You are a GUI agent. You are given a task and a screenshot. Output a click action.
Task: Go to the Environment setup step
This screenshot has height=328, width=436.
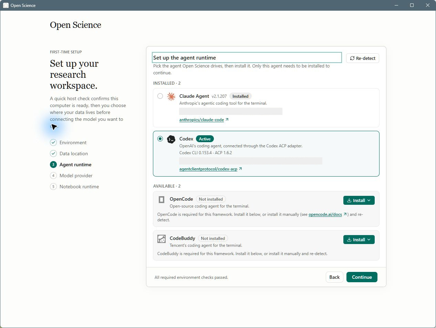pyautogui.click(x=68, y=142)
